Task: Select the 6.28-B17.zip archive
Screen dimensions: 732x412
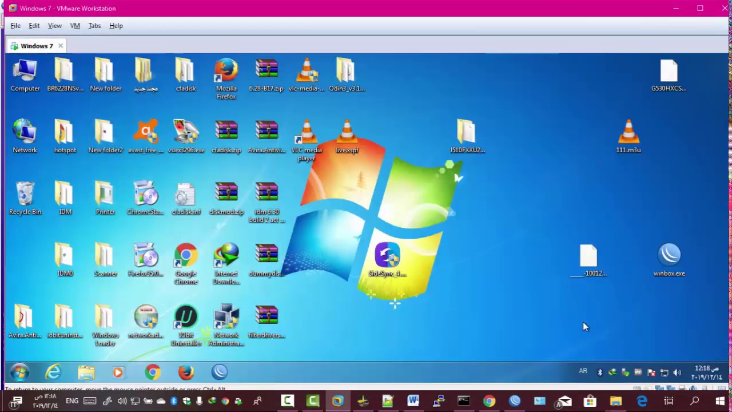Action: point(266,75)
